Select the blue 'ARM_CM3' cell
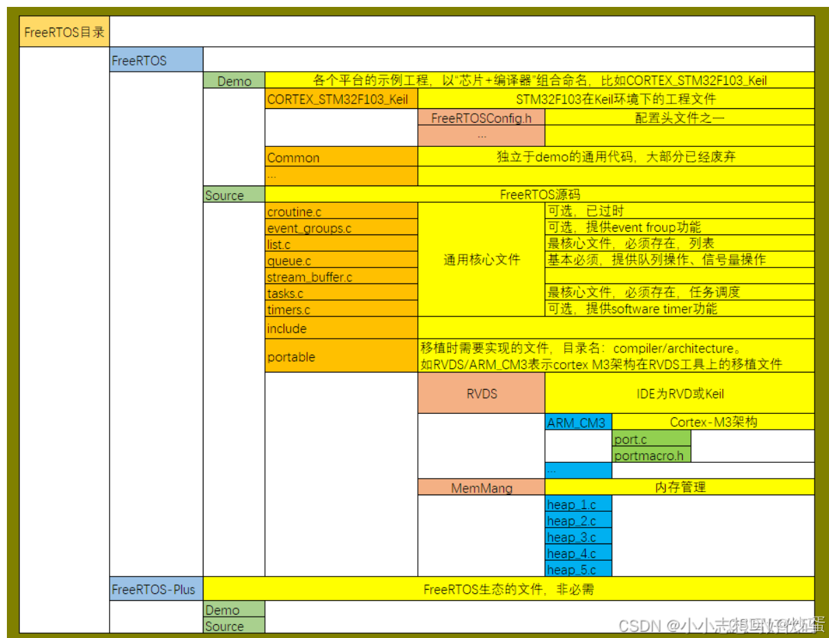Image resolution: width=829 pixels, height=638 pixels. 578,422
